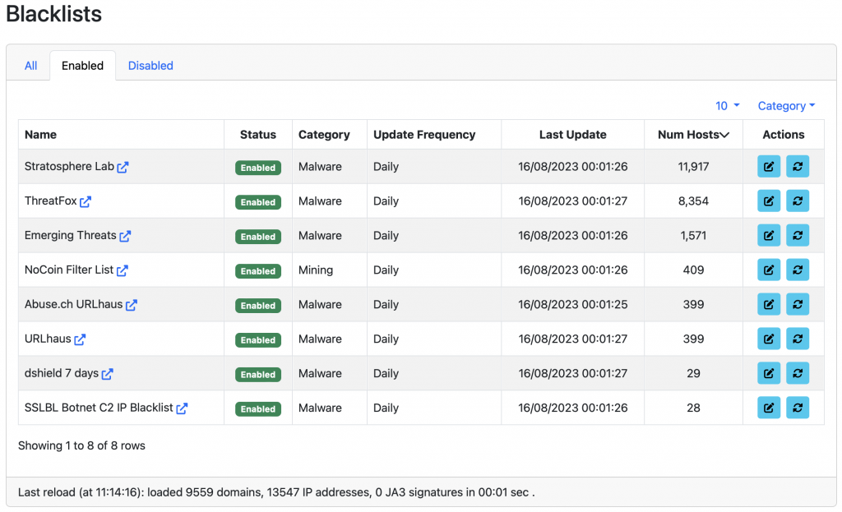842x512 pixels.
Task: Click the Emerging Threats name text
Action: click(71, 235)
